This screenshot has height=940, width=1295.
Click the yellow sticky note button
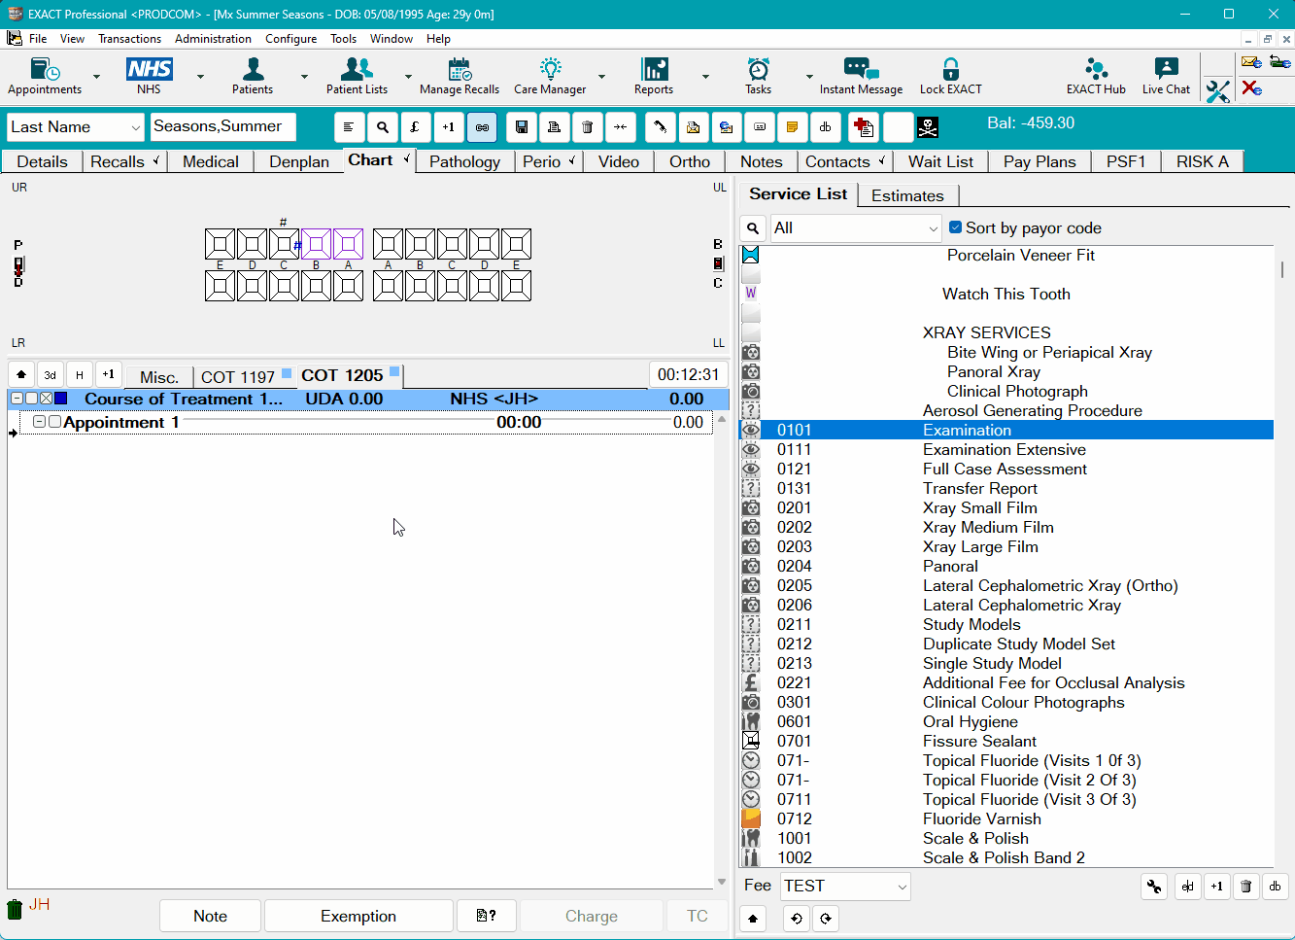point(792,127)
